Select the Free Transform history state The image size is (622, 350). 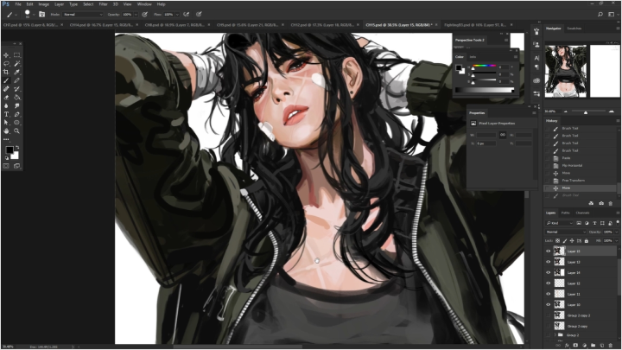click(574, 181)
